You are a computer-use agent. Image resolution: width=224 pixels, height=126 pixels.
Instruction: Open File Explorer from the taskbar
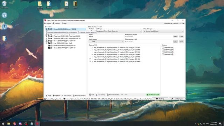9,124
